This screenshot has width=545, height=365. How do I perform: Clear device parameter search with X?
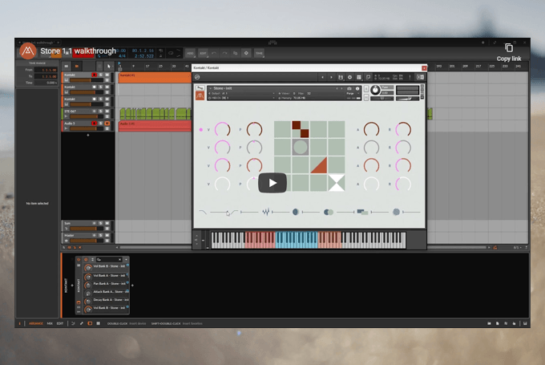click(119, 260)
